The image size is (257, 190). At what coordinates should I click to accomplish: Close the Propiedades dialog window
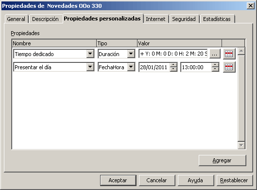tap(251, 6)
